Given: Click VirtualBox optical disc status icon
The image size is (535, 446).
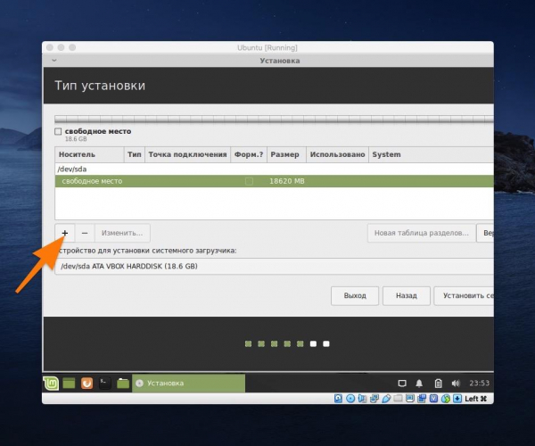Looking at the screenshot, I should (350, 399).
